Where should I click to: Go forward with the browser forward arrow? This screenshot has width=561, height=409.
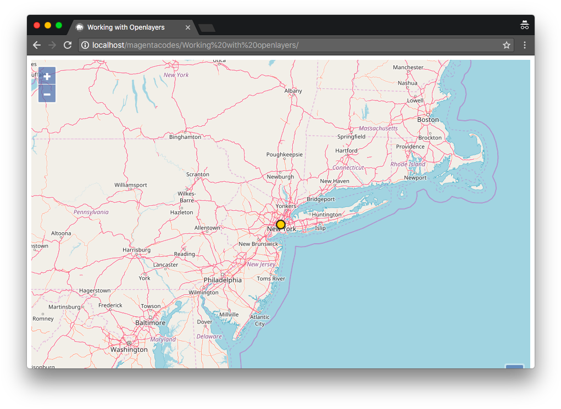coord(52,45)
